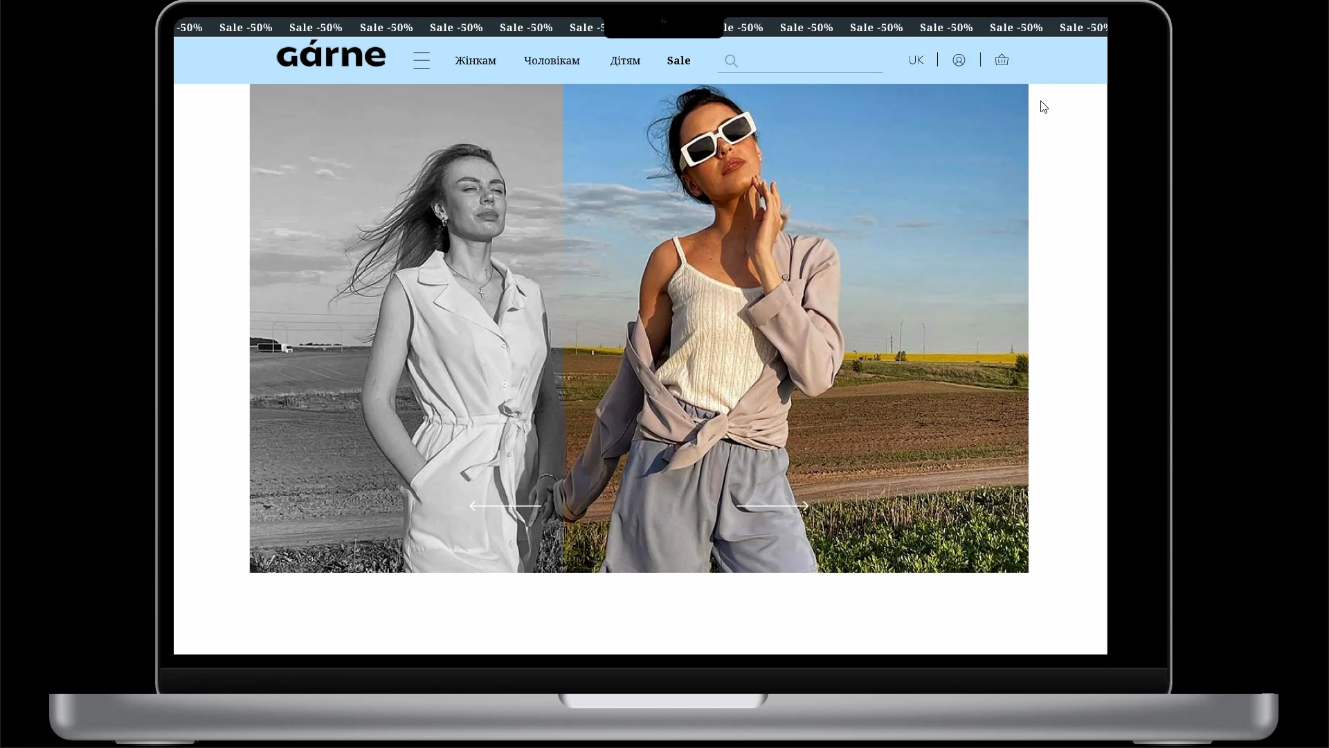Viewport: 1329px width, 748px height.
Task: Click the search magnifier icon
Action: (x=731, y=61)
